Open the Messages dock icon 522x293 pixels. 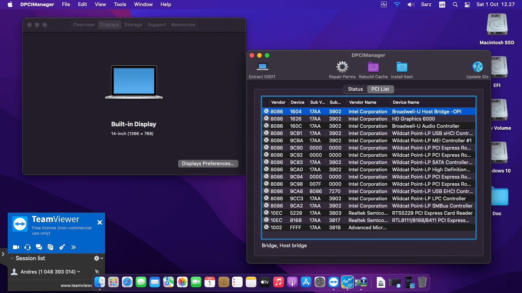141,282
